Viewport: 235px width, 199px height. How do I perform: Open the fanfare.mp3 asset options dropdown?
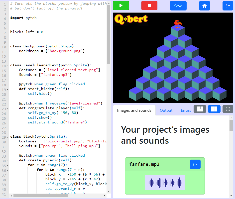(195, 164)
